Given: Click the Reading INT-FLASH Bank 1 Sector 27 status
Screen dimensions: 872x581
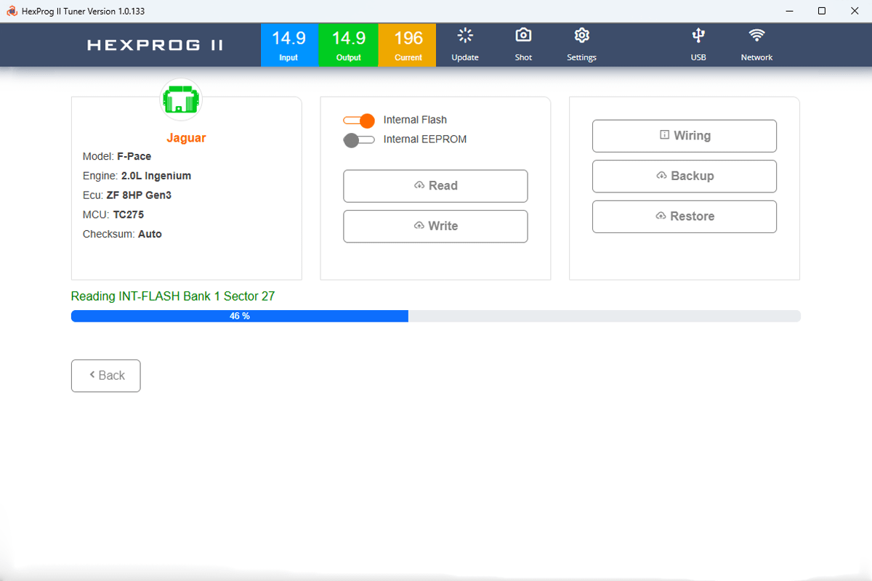Looking at the screenshot, I should pyautogui.click(x=173, y=296).
